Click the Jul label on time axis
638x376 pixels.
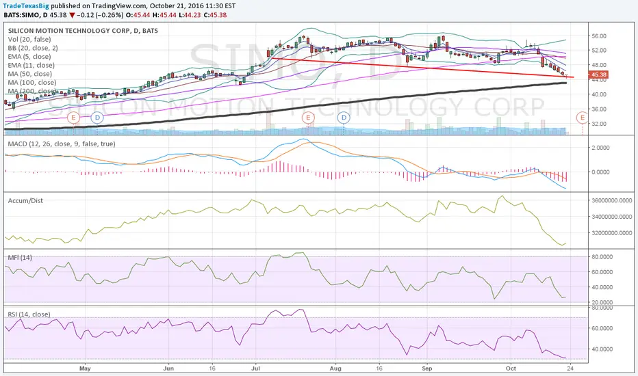256,368
